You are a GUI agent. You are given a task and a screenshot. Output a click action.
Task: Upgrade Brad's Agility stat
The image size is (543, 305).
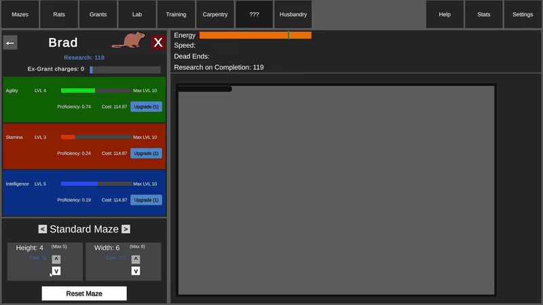click(146, 107)
